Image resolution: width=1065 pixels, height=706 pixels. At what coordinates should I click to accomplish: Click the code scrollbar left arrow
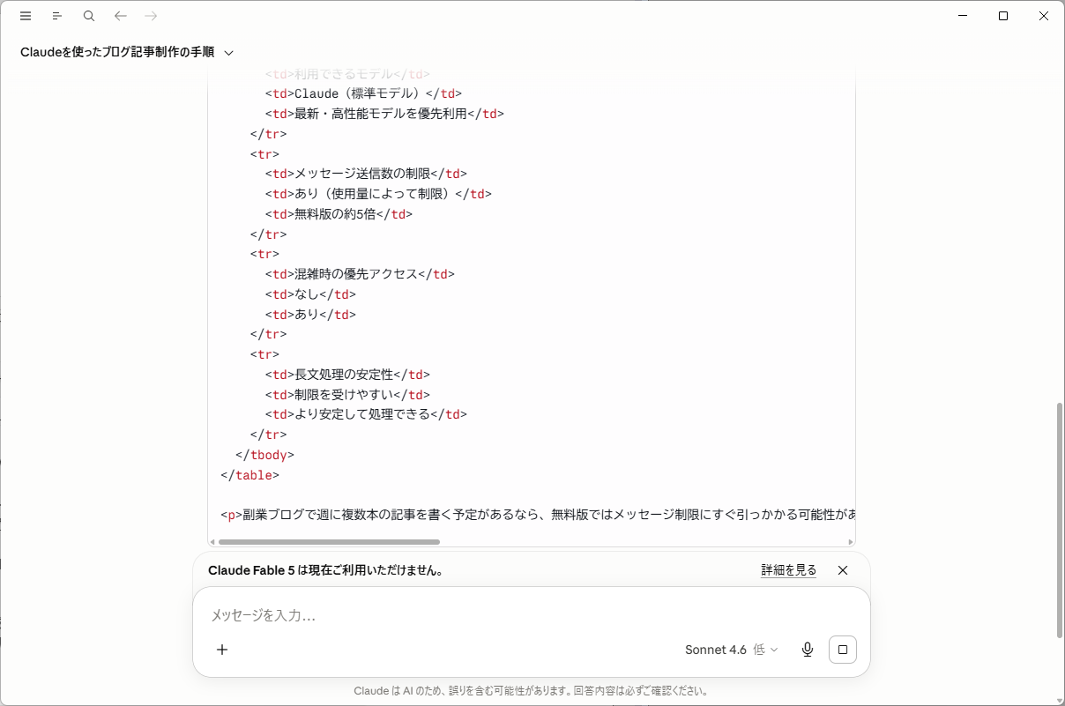coord(212,542)
